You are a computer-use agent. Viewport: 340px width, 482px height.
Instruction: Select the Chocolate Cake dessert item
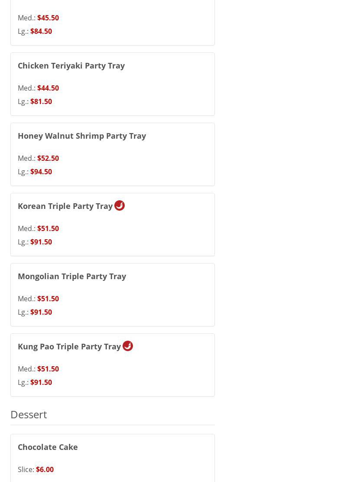48,447
